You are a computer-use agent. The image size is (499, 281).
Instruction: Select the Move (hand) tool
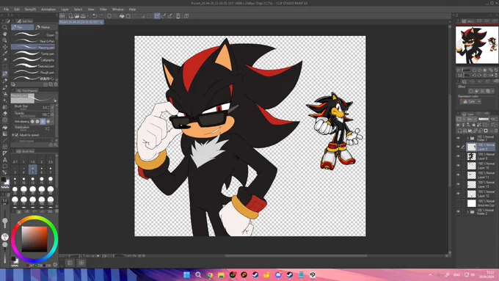(5, 34)
